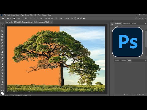Open the Auto-Select Layer dropdown
The image size is (147, 110).
(x=20, y=18)
